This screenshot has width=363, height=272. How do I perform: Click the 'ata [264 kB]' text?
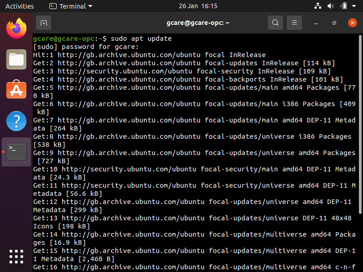point(58,128)
